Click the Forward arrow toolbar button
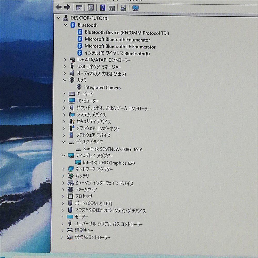Viewport: 258px width, 258px height. [x=67, y=7]
